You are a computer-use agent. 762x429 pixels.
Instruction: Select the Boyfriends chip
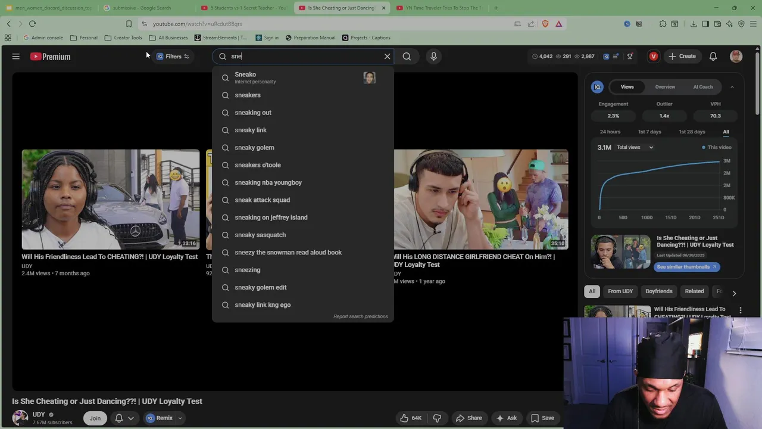point(659,291)
